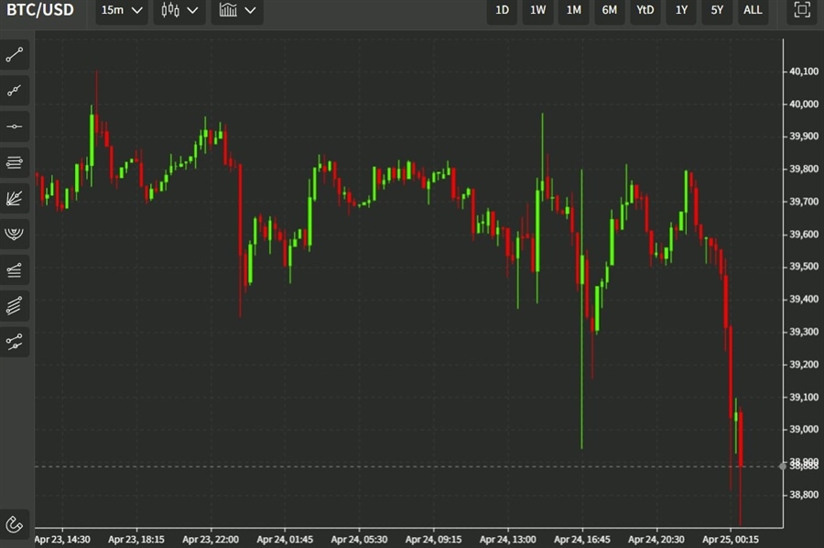This screenshot has width=824, height=548.
Task: Select the Fibonacci arcs tool
Action: coord(15,235)
